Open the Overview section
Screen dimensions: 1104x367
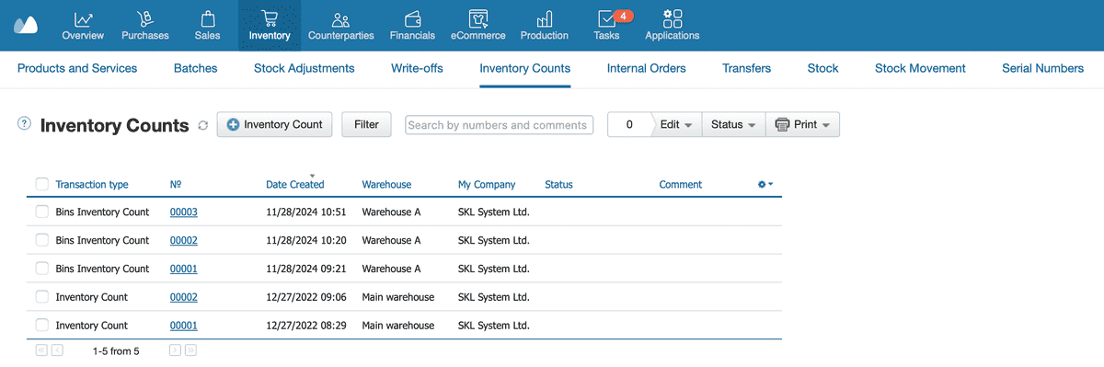point(83,25)
